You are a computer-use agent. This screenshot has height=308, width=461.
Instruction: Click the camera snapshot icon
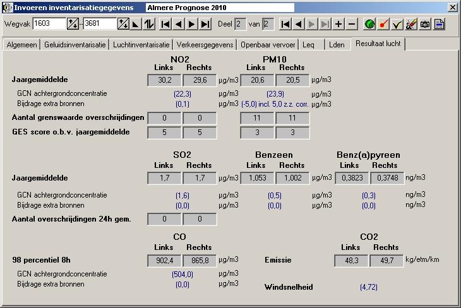(x=425, y=24)
